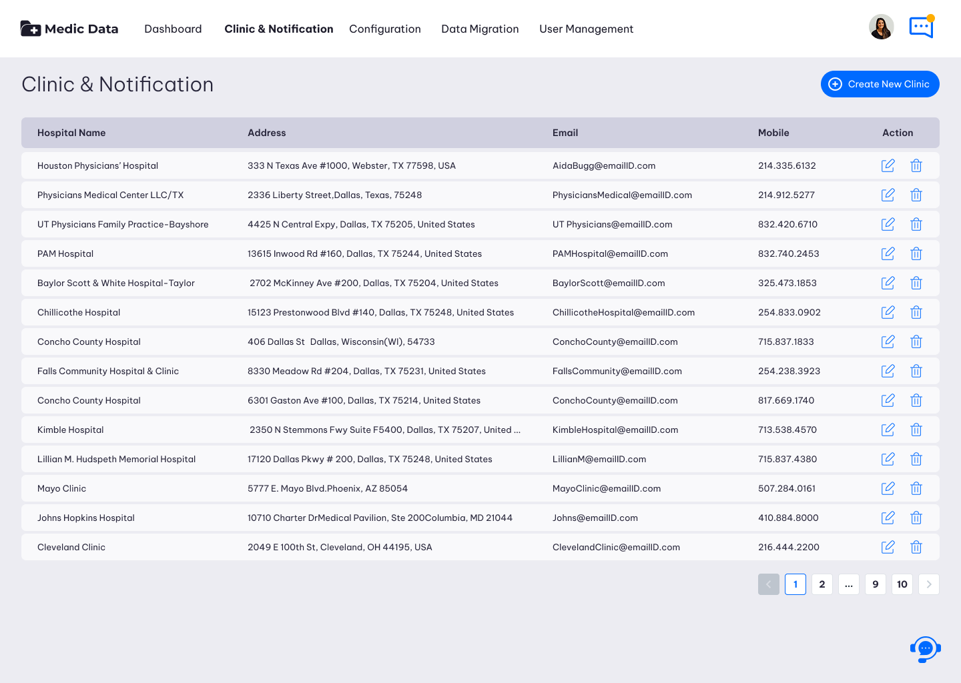The height and width of the screenshot is (683, 961).
Task: Switch to the Configuration menu
Action: [x=385, y=29]
